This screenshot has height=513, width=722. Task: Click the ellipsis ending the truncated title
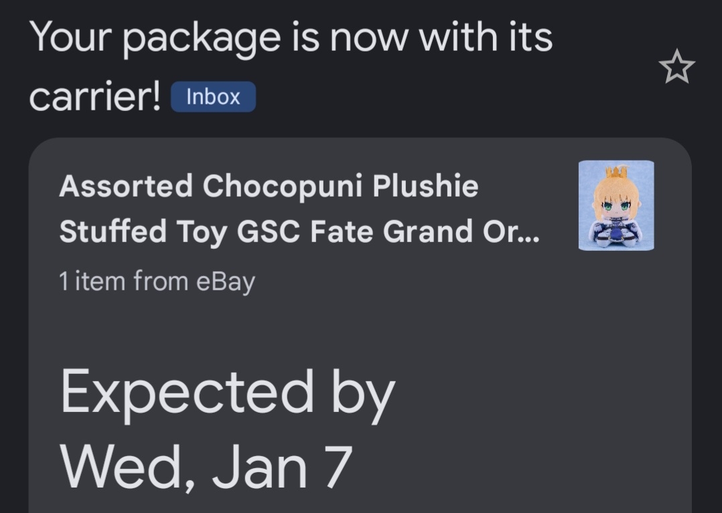(529, 235)
